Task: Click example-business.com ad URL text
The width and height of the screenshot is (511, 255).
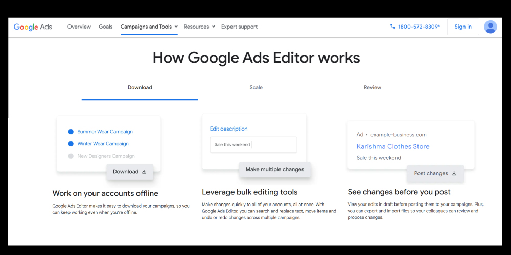Action: click(398, 135)
